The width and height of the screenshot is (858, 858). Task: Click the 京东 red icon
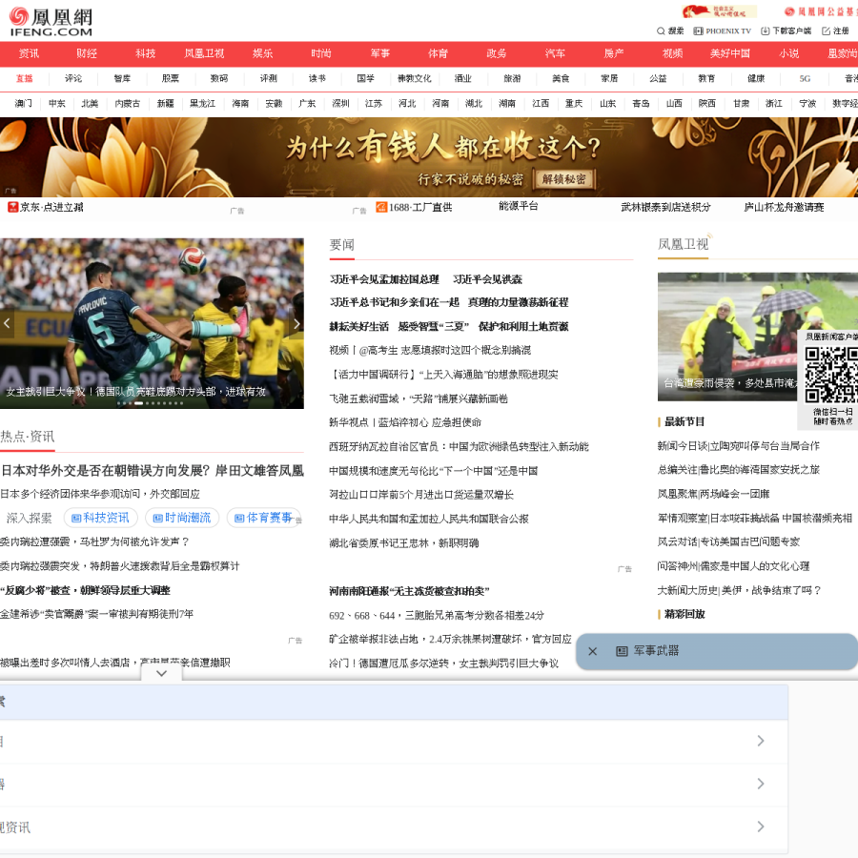[x=12, y=207]
